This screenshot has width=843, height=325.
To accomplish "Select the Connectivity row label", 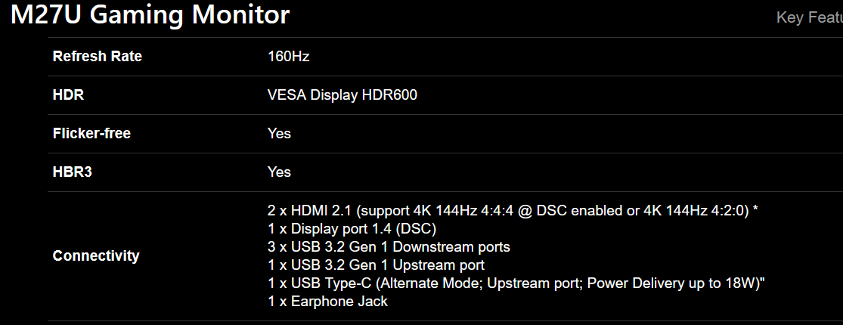I will [96, 256].
